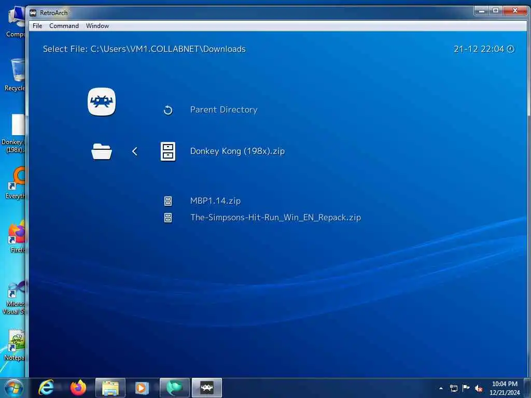
Task: Select the Everything desktop shortcut
Action: [x=15, y=182]
